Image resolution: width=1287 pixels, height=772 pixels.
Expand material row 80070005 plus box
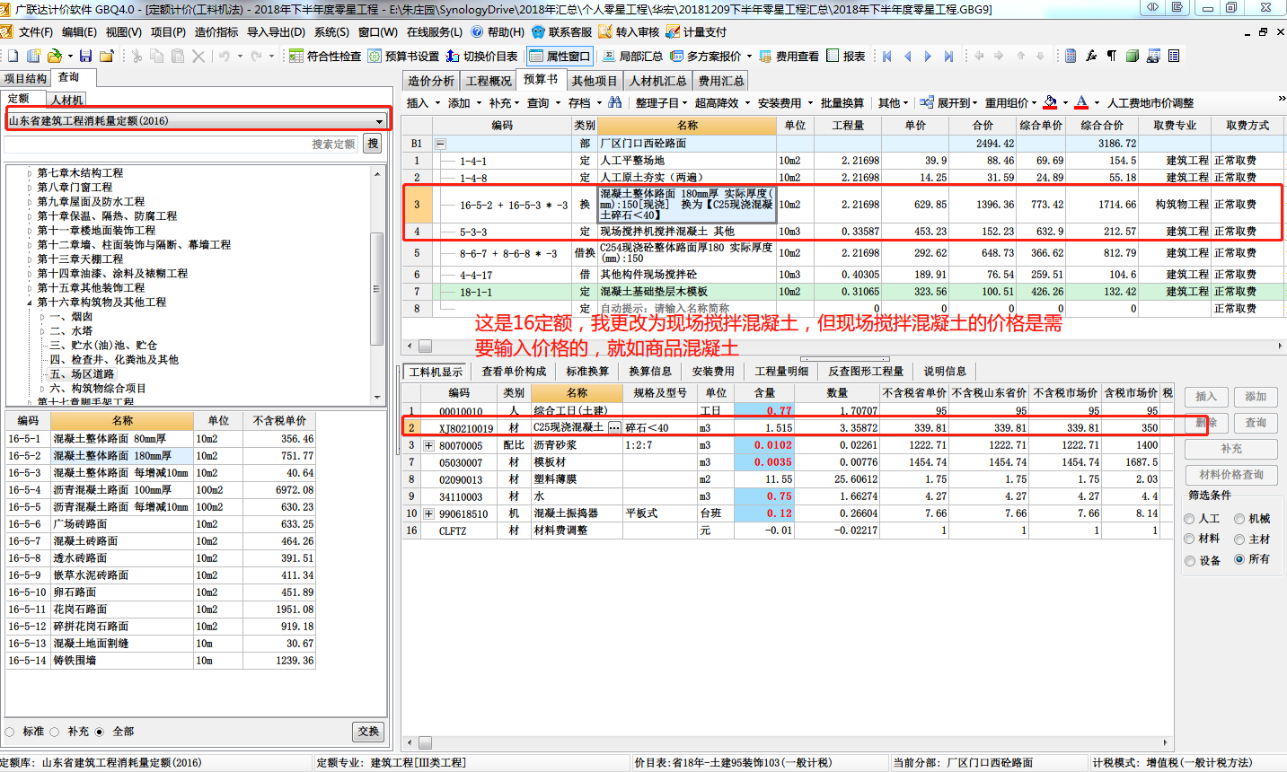pyautogui.click(x=428, y=445)
